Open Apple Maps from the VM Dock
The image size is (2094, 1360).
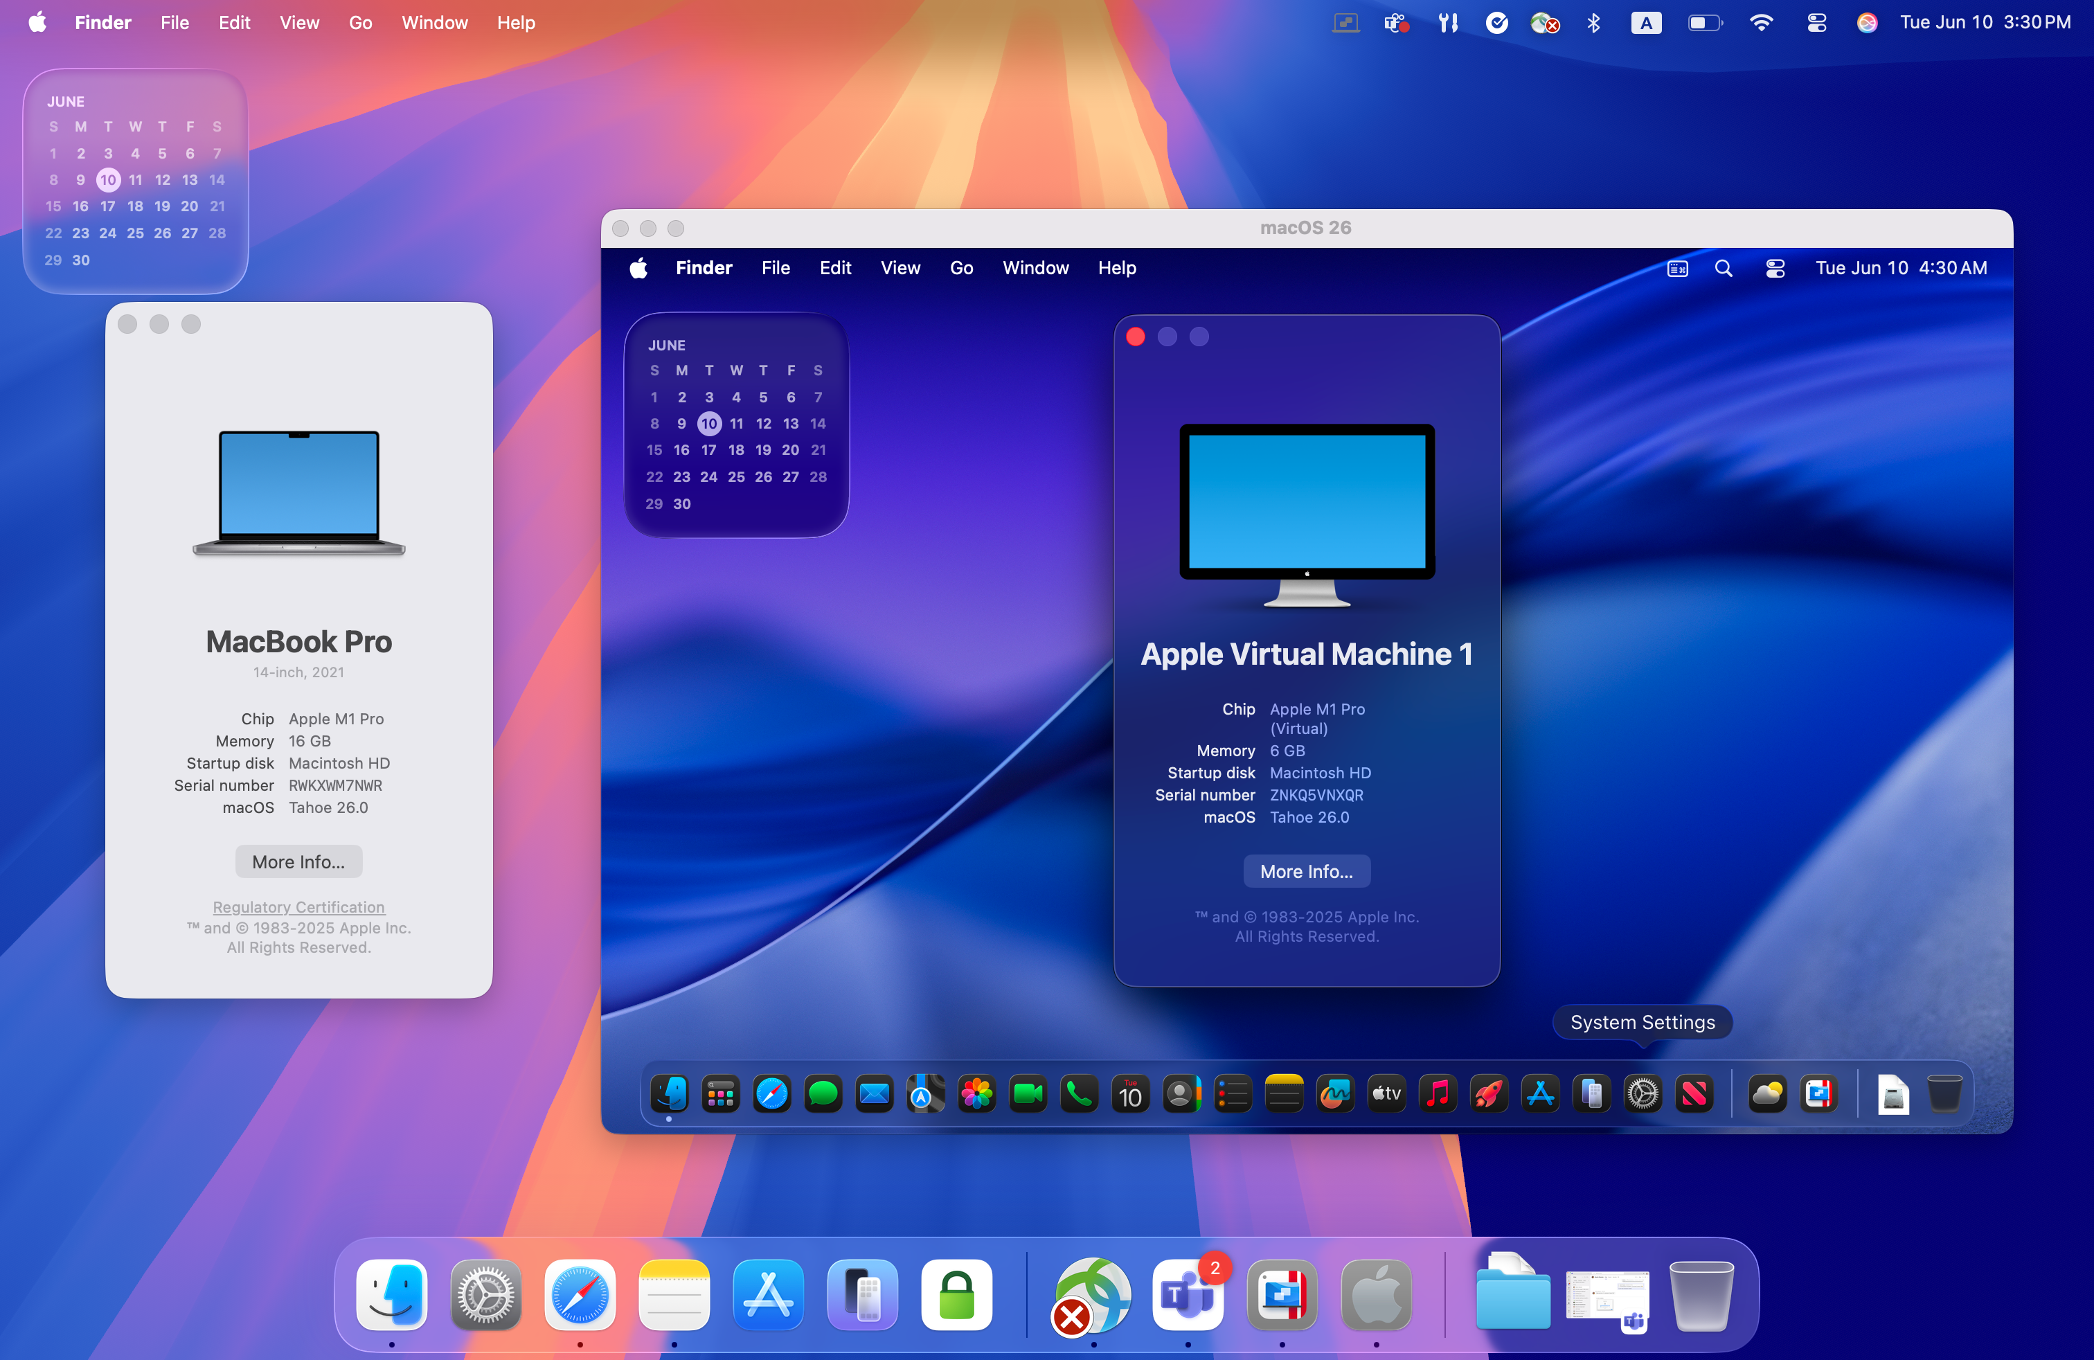point(926,1093)
